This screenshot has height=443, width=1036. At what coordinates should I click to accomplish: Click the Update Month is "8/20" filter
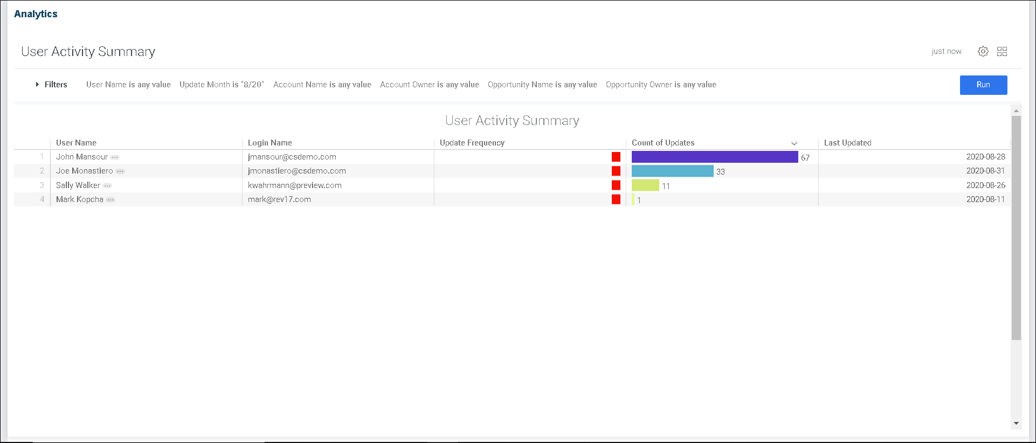pos(222,85)
